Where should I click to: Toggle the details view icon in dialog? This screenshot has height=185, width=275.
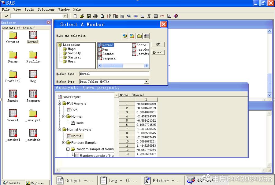point(147,36)
